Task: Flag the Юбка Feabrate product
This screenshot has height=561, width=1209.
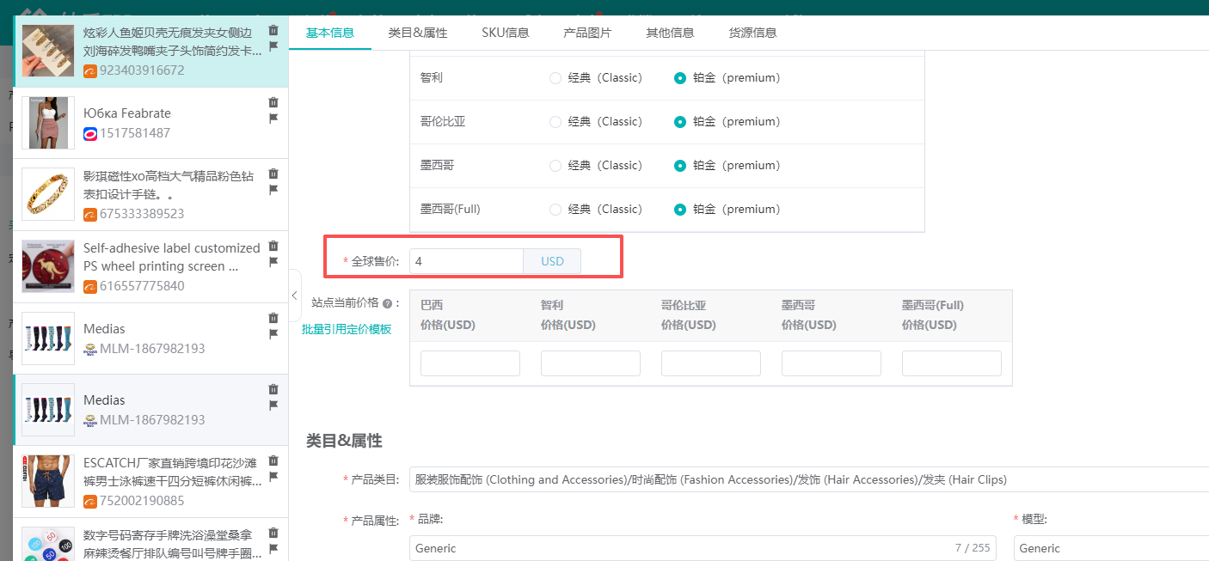Action: coord(273,119)
